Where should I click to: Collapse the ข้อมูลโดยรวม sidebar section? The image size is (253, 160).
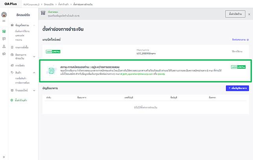(x=34, y=25)
